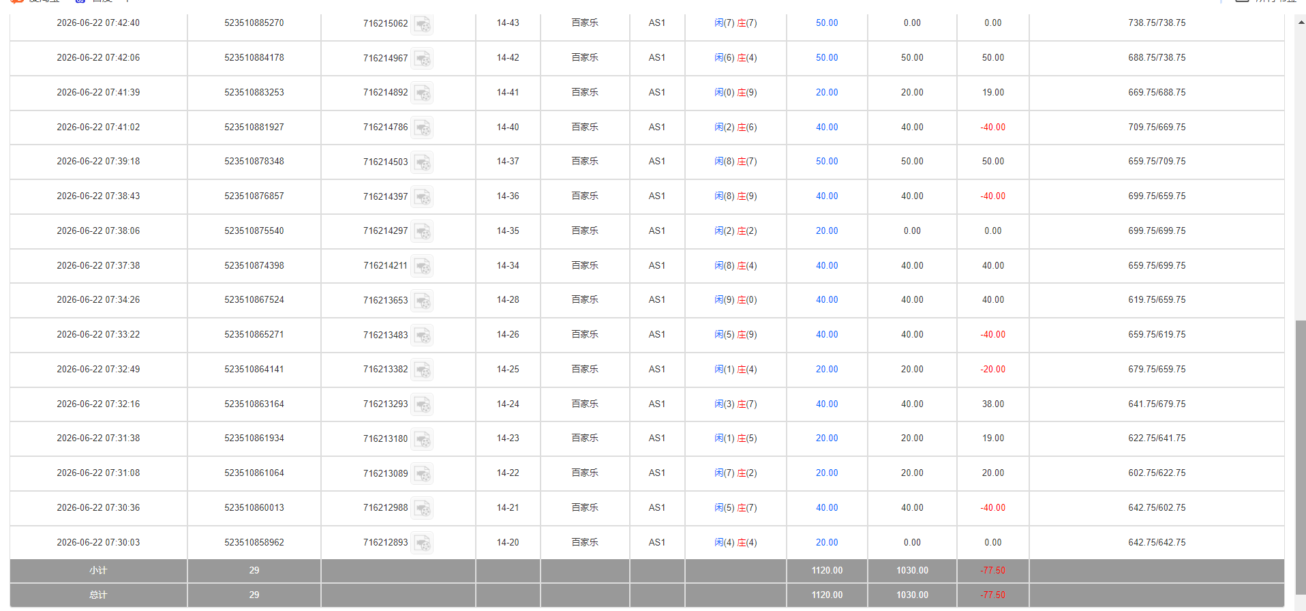
Task: Open replay icon beside round 716212988
Action: click(423, 509)
